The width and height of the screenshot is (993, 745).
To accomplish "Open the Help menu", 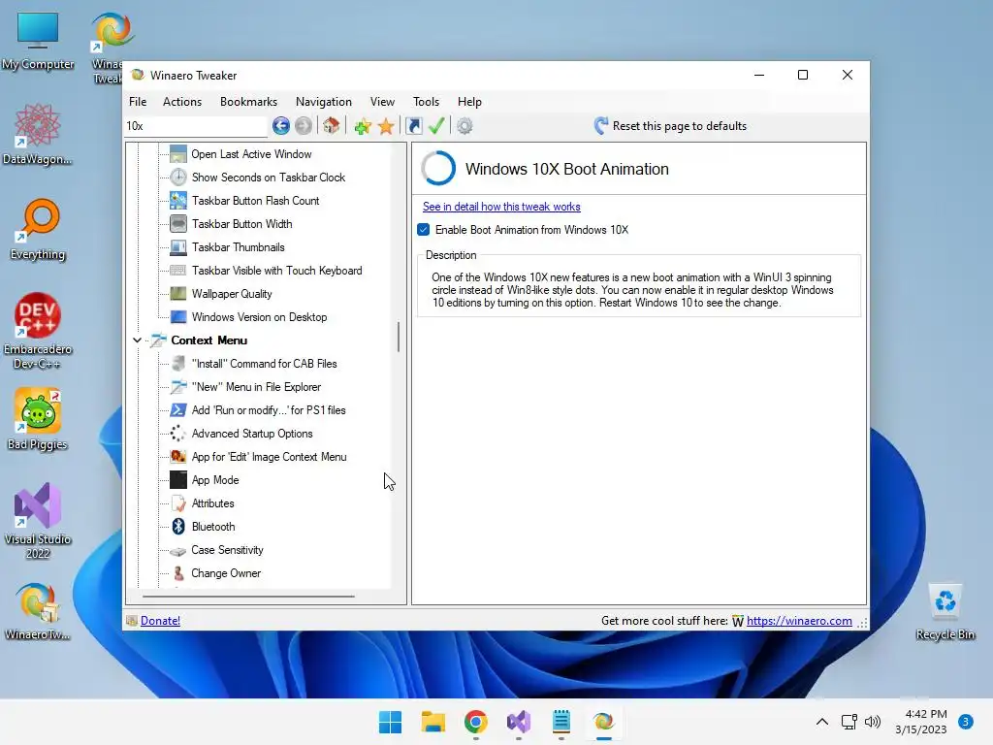I will click(470, 101).
